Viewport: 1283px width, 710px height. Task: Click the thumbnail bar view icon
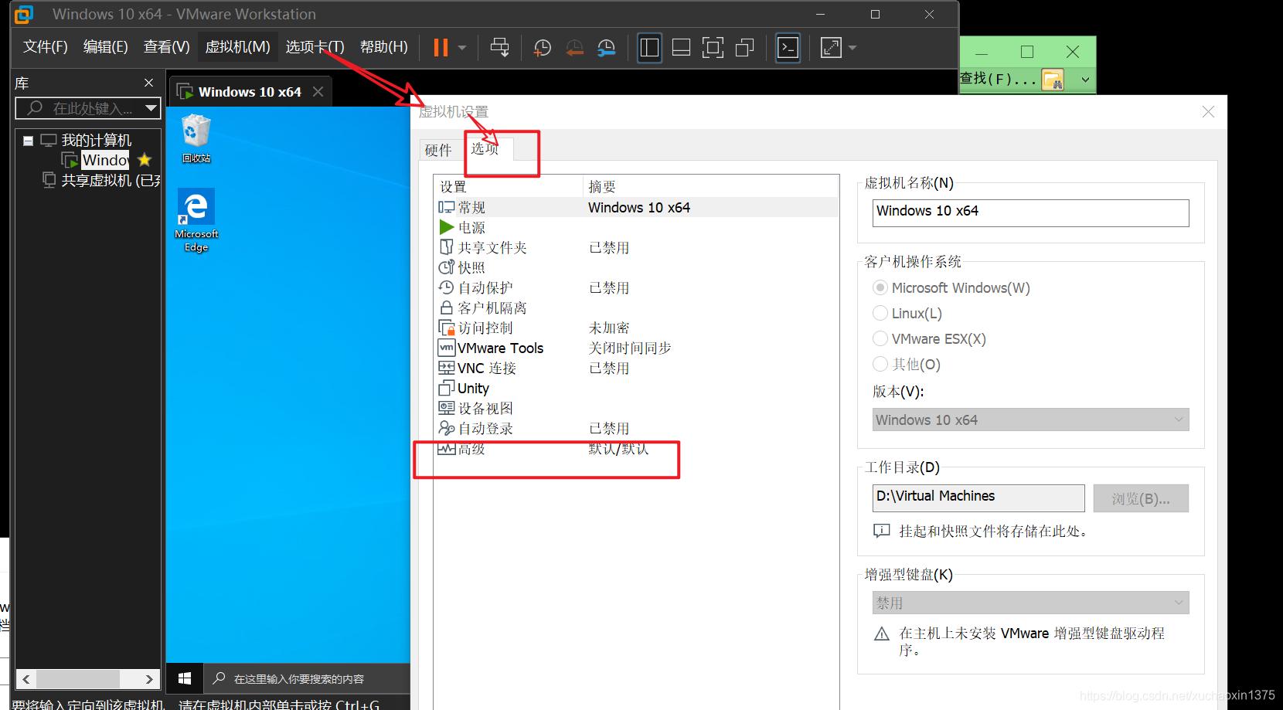tap(681, 48)
